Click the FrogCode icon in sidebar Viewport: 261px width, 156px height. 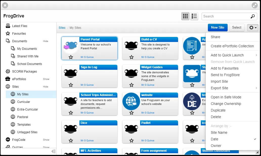8,140
